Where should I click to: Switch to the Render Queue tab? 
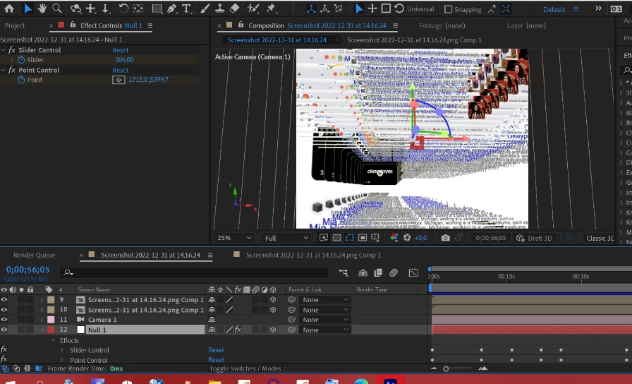point(35,255)
